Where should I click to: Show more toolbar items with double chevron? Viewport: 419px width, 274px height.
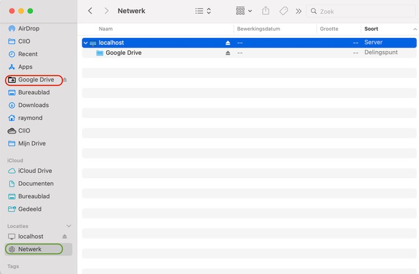pos(299,11)
